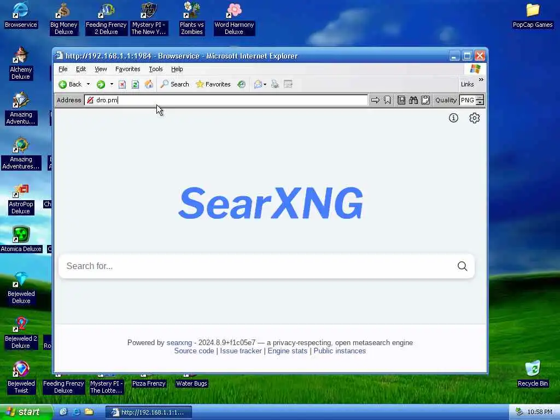Open the Source code link
Image resolution: width=560 pixels, height=420 pixels.
(194, 351)
